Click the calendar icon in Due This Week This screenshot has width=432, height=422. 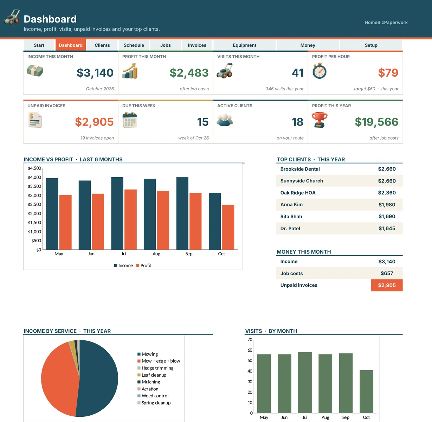(x=130, y=120)
